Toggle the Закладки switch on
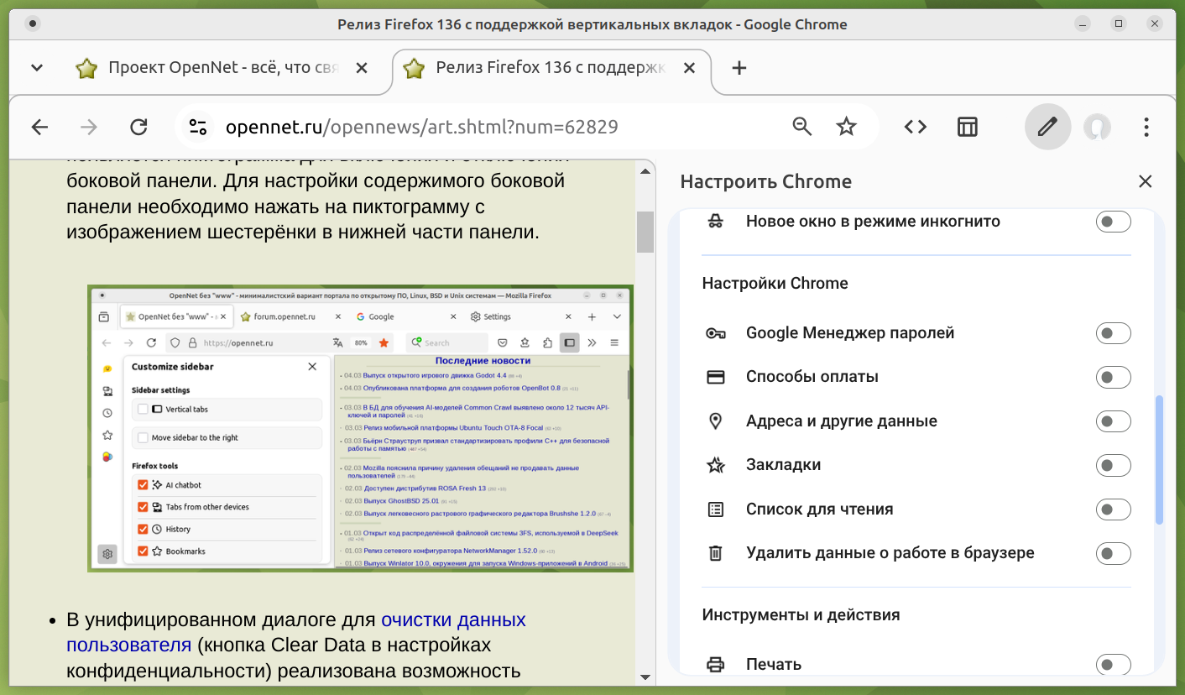 [1113, 465]
